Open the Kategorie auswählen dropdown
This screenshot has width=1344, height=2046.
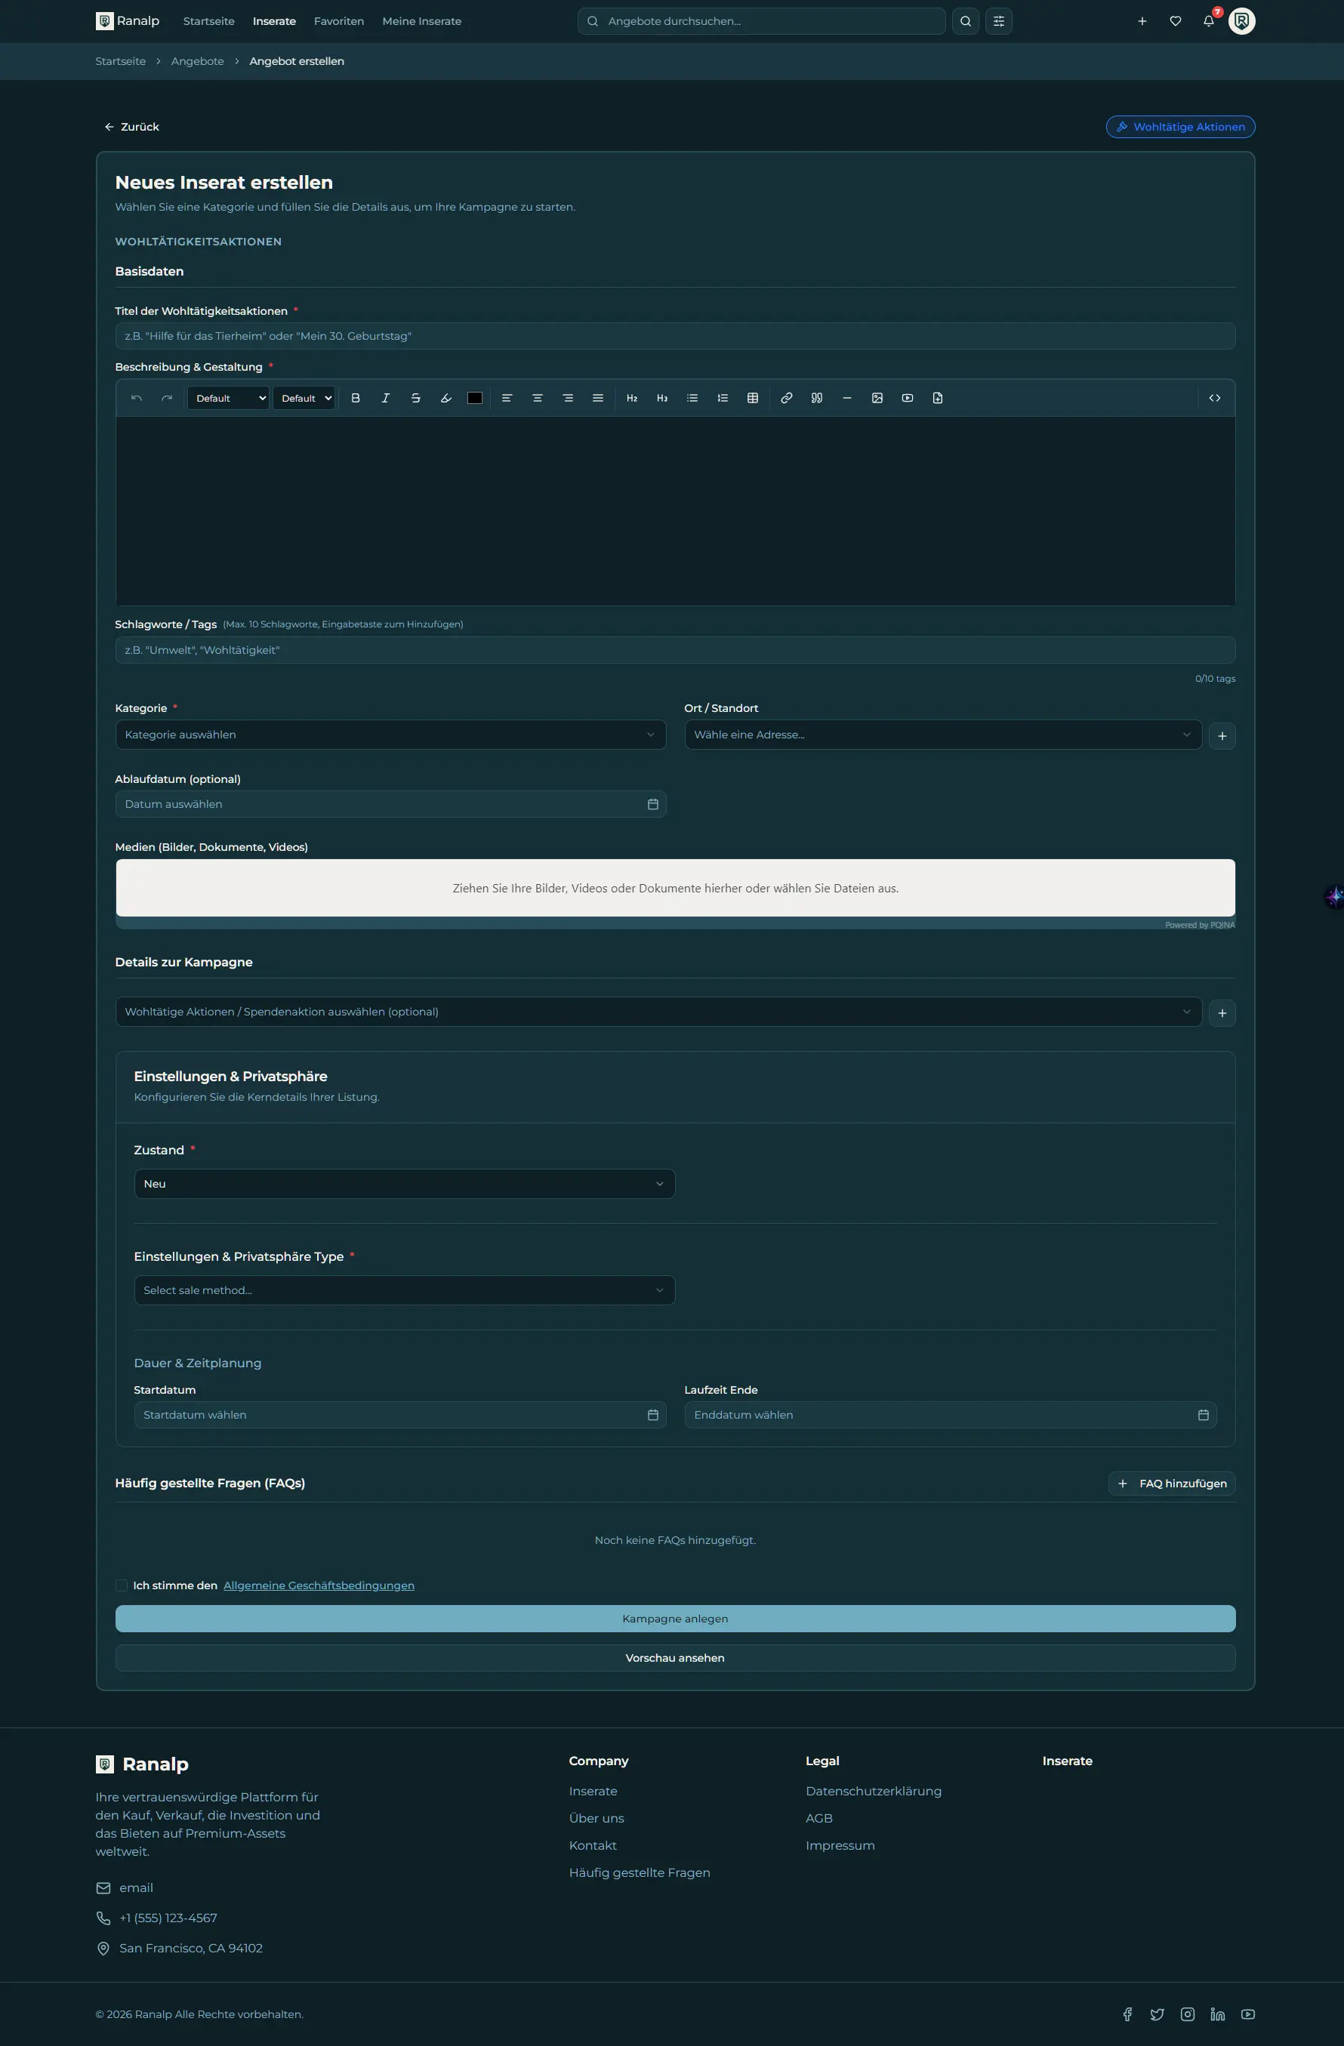point(390,734)
